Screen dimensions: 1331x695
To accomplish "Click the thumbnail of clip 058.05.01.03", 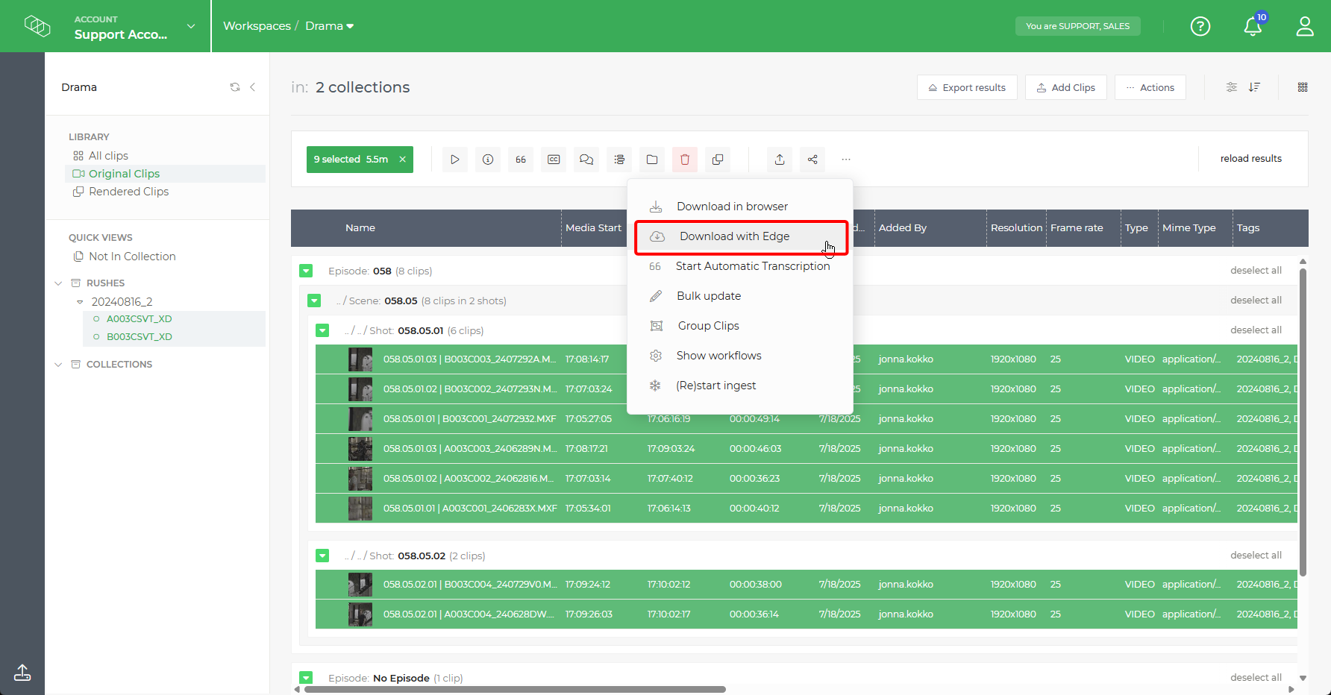I will click(x=360, y=359).
